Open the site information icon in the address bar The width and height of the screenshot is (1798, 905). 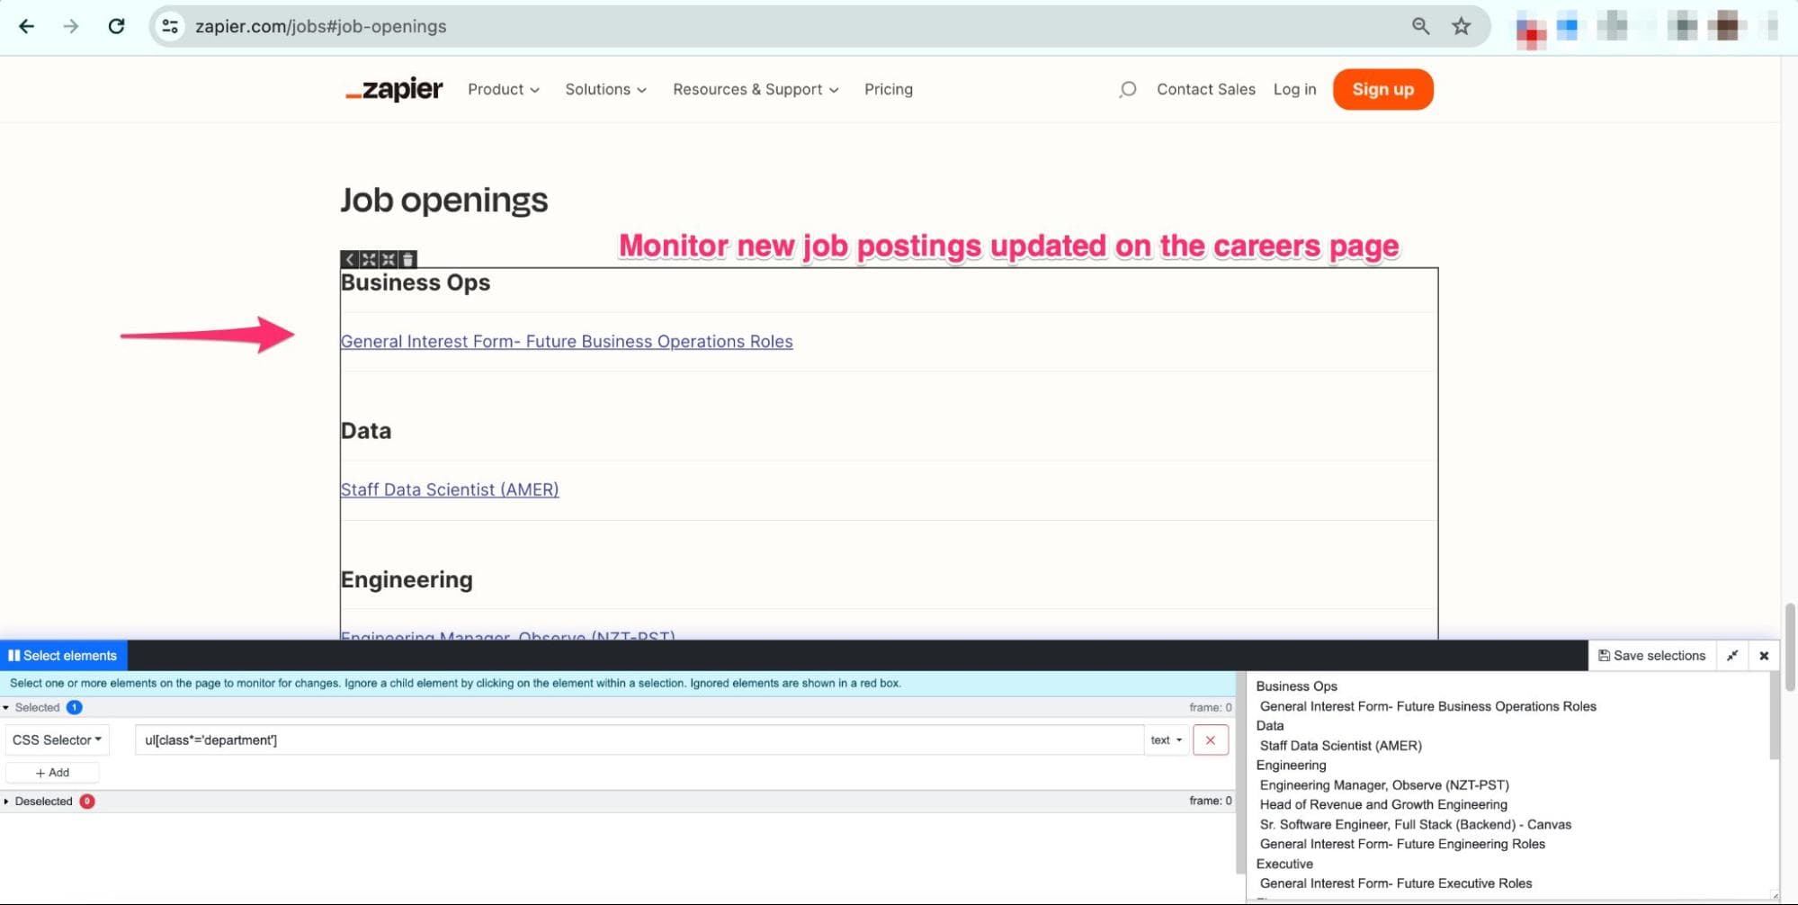169,26
